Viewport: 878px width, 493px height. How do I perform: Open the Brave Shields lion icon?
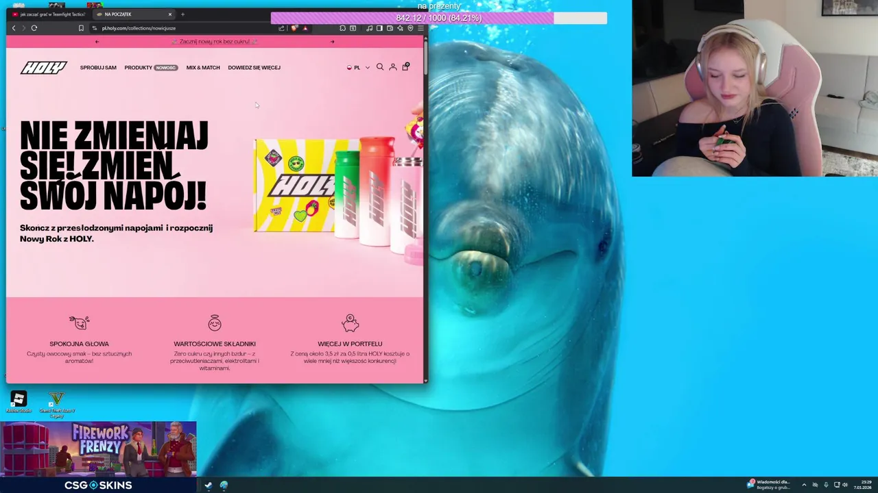294,28
